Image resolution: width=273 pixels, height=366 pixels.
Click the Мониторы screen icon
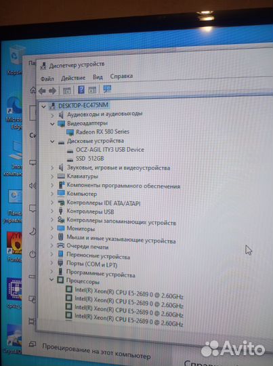(61, 228)
